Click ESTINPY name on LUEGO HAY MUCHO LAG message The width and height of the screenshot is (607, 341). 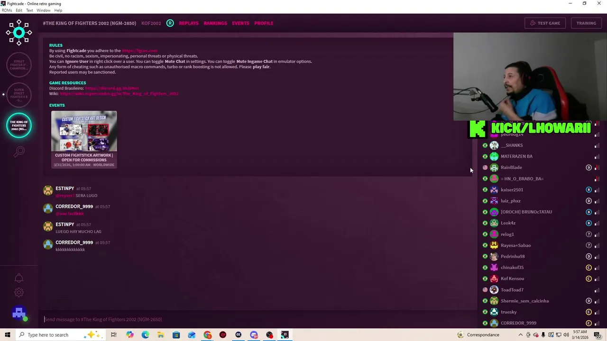65,224
